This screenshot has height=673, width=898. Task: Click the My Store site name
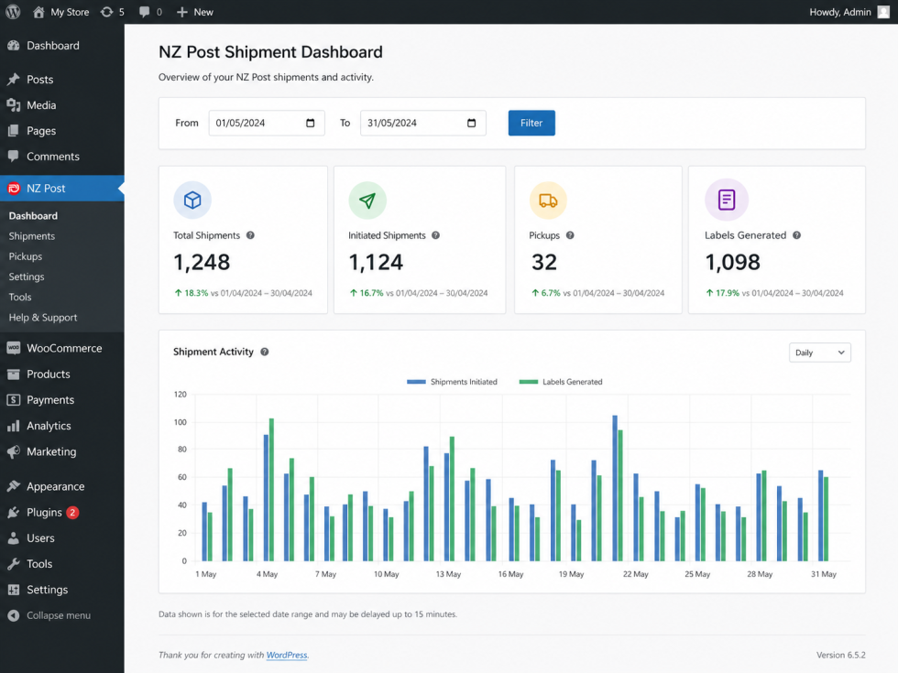coord(70,12)
